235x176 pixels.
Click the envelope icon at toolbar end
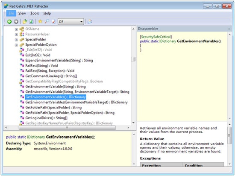(90, 21)
